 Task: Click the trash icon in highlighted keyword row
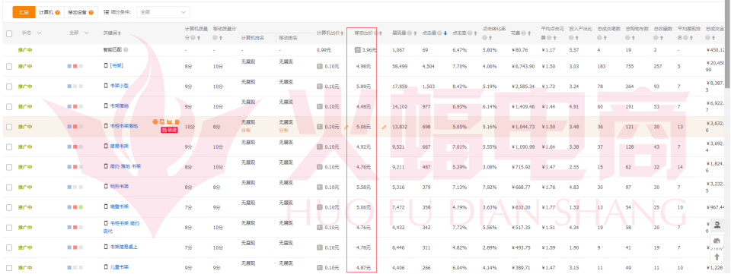click(177, 121)
